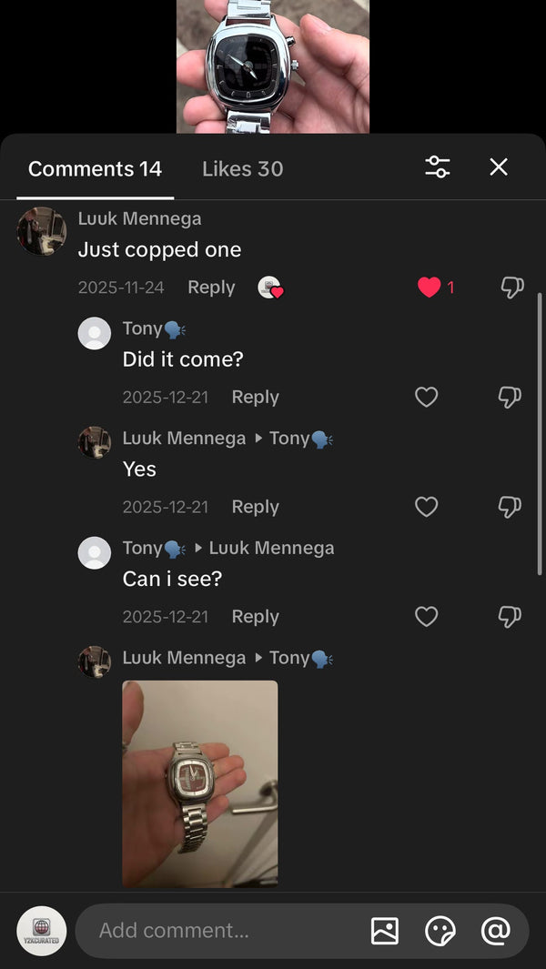Focus the Add comment text field

218,930
